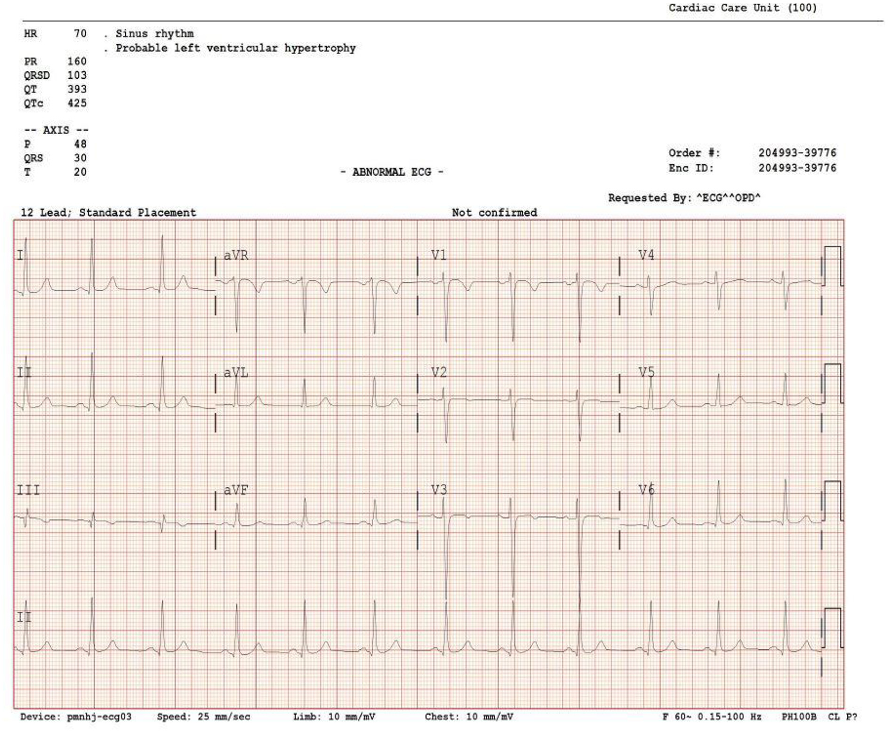
Task: Click the 'ABNORMAL ECG' heading
Action: tap(391, 172)
